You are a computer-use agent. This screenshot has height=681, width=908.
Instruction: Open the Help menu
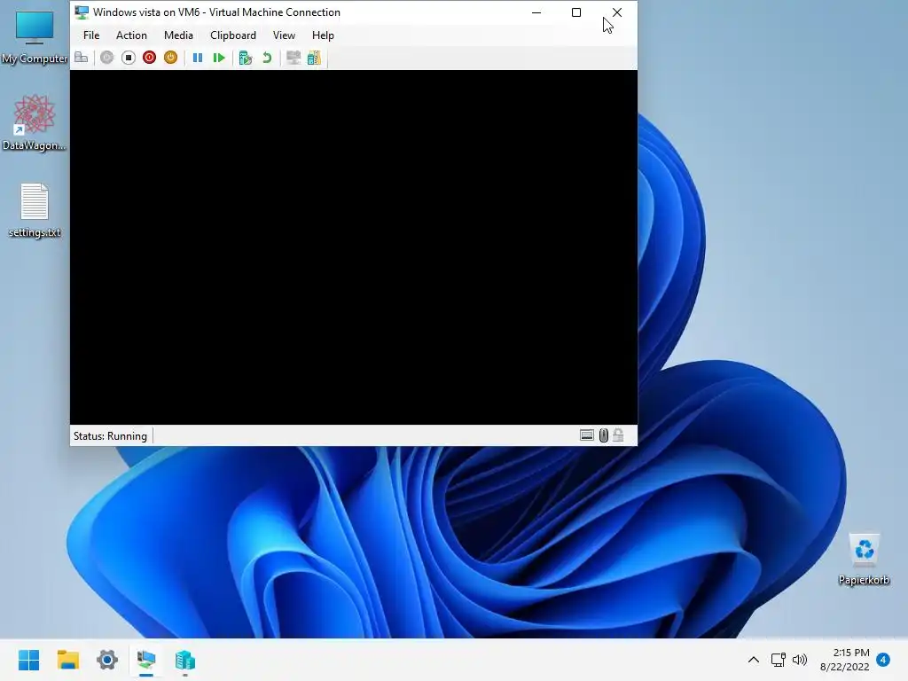click(x=323, y=35)
